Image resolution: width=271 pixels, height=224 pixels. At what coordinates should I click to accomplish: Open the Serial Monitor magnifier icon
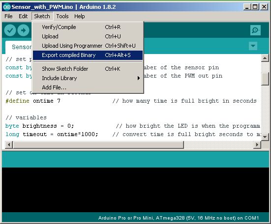(x=255, y=30)
